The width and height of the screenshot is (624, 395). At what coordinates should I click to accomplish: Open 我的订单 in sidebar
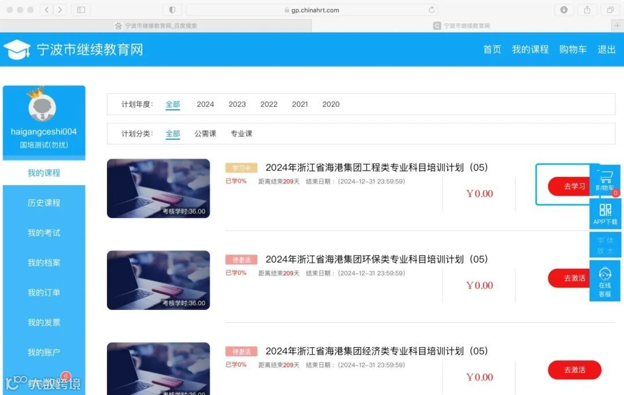(x=44, y=292)
